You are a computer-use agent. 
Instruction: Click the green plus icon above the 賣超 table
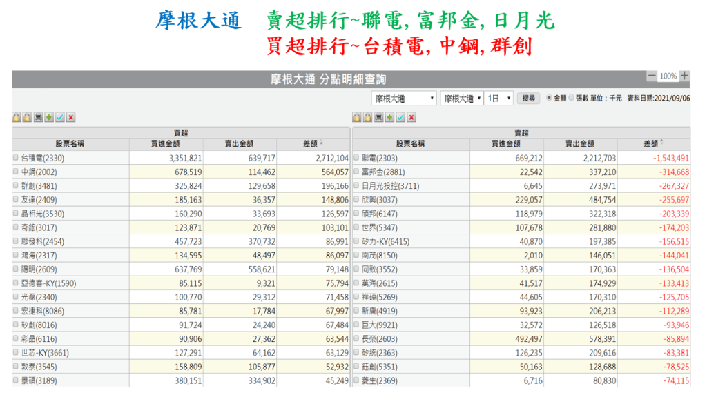[389, 118]
